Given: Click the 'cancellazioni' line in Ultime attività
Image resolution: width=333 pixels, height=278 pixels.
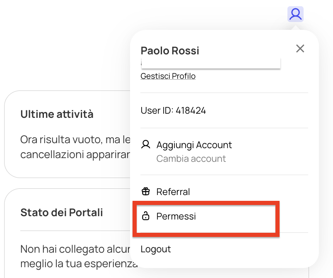Looking at the screenshot, I should [75, 155].
